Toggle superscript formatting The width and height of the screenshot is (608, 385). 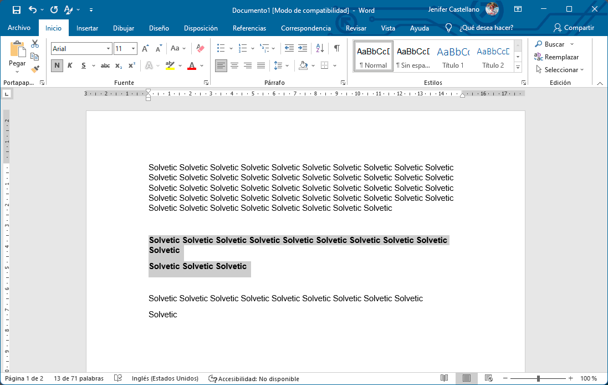pyautogui.click(x=132, y=65)
